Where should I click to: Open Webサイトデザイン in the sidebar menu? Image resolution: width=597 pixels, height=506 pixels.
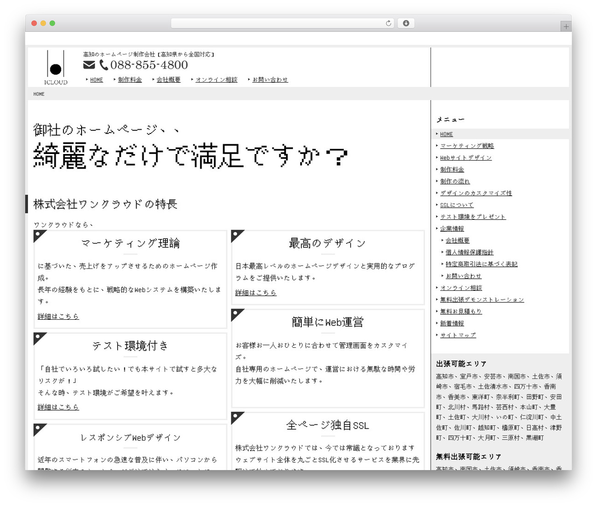pyautogui.click(x=466, y=158)
